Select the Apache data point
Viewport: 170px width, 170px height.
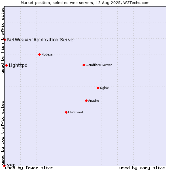coord(86,101)
